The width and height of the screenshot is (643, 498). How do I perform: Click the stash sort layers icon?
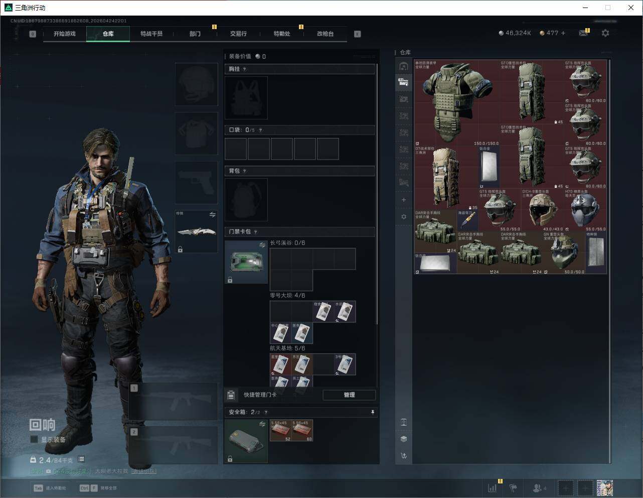[x=404, y=439]
